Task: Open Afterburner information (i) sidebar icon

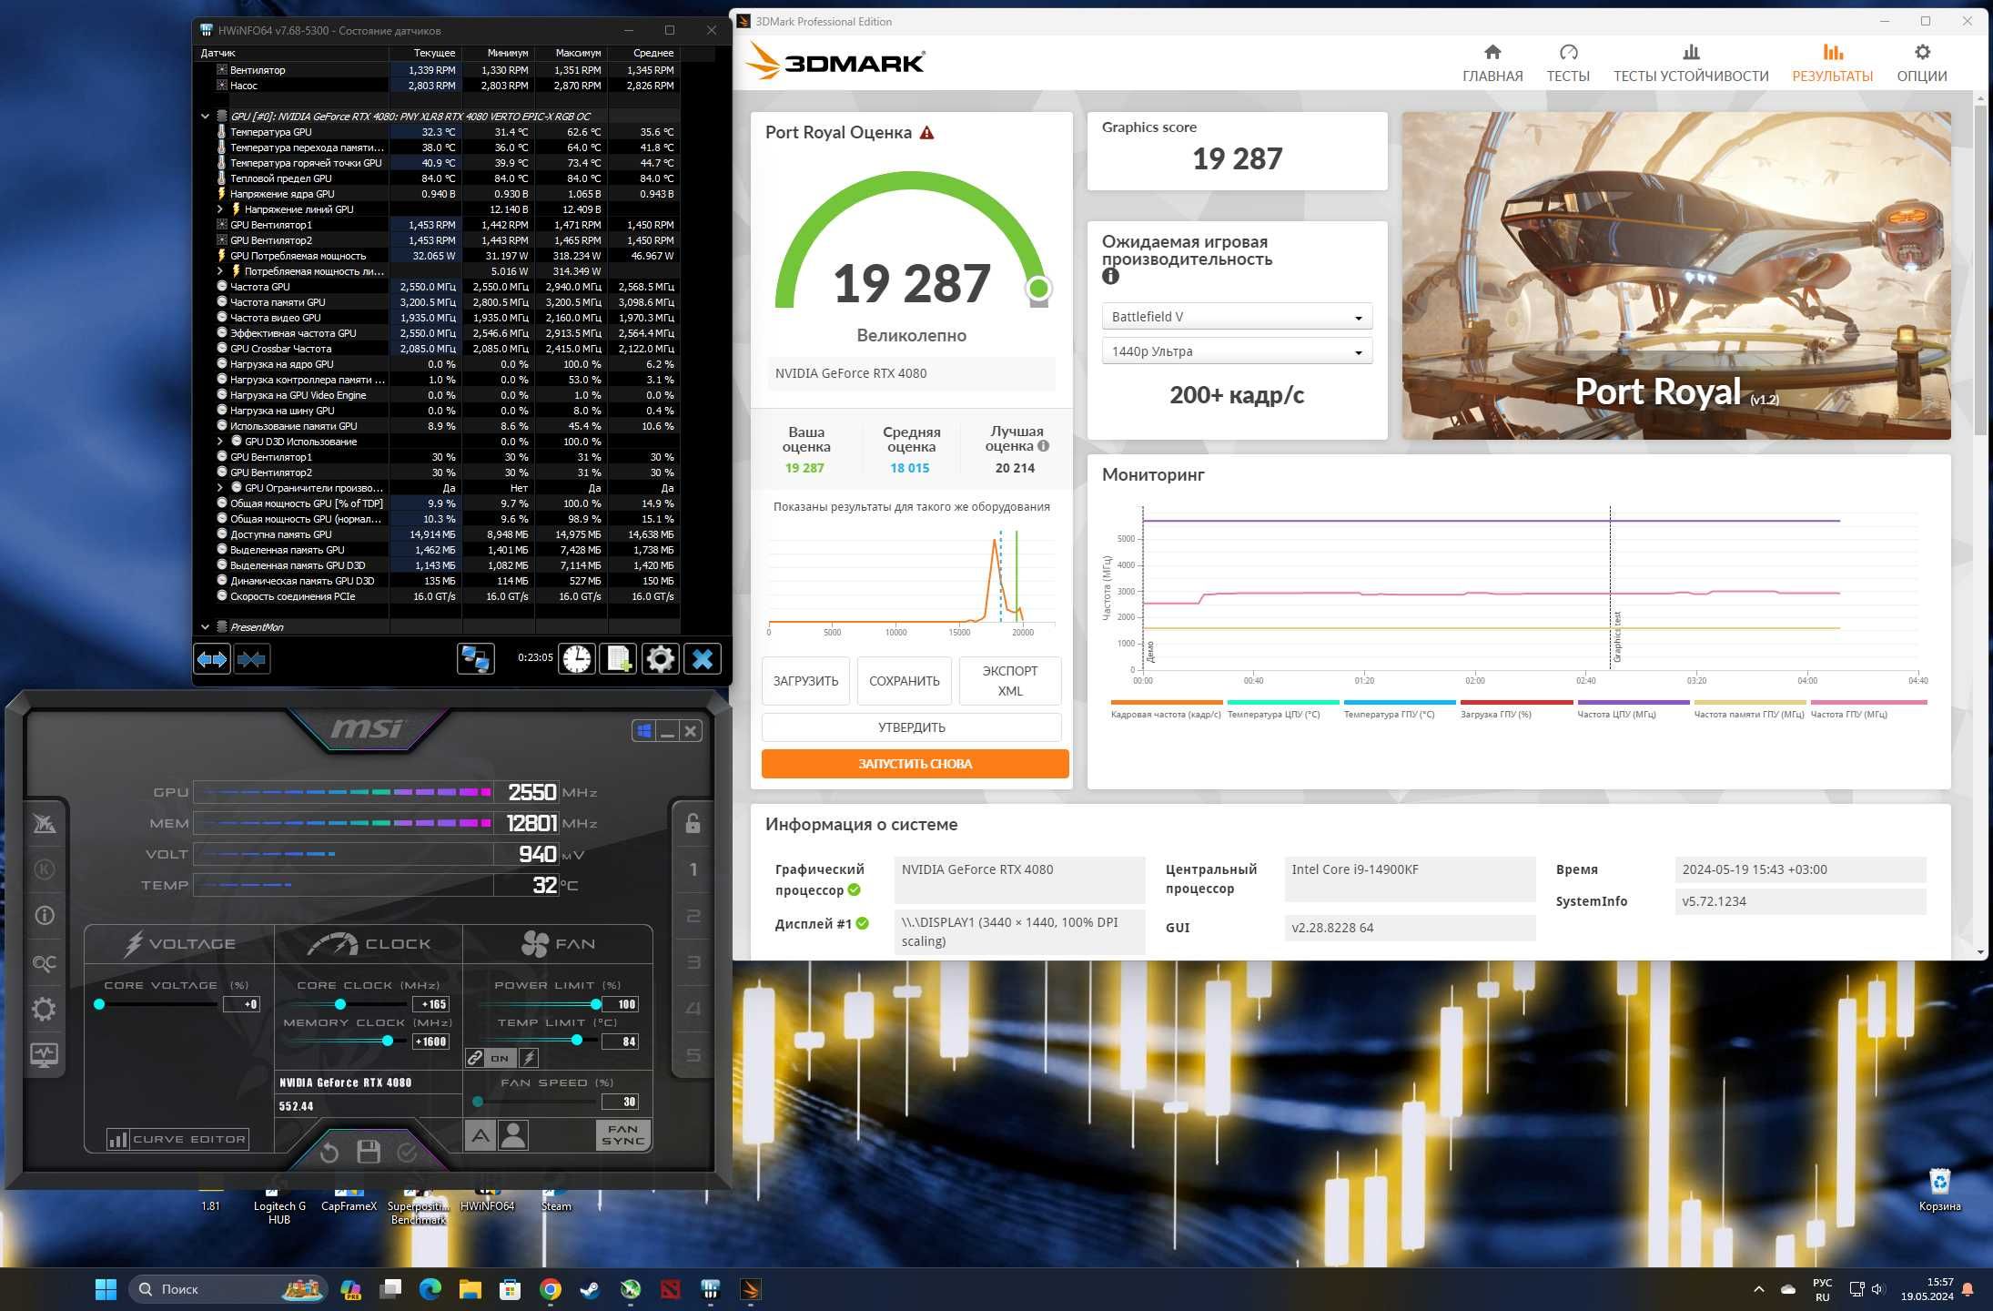Action: pos(44,916)
